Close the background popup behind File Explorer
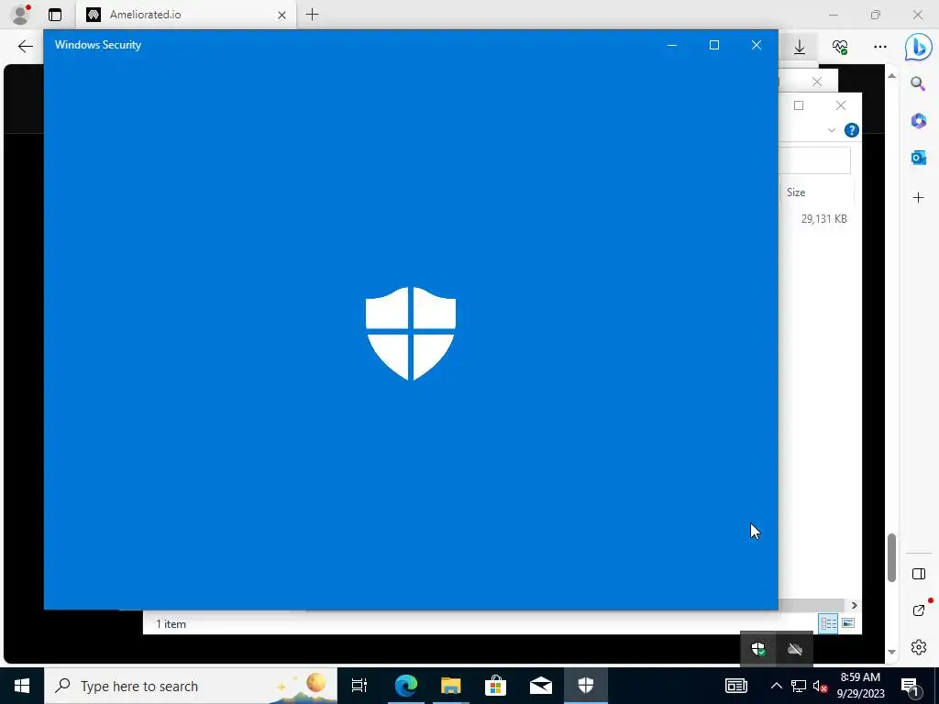This screenshot has height=704, width=939. pyautogui.click(x=817, y=82)
